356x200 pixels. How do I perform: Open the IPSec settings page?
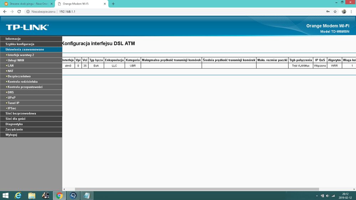(x=31, y=108)
